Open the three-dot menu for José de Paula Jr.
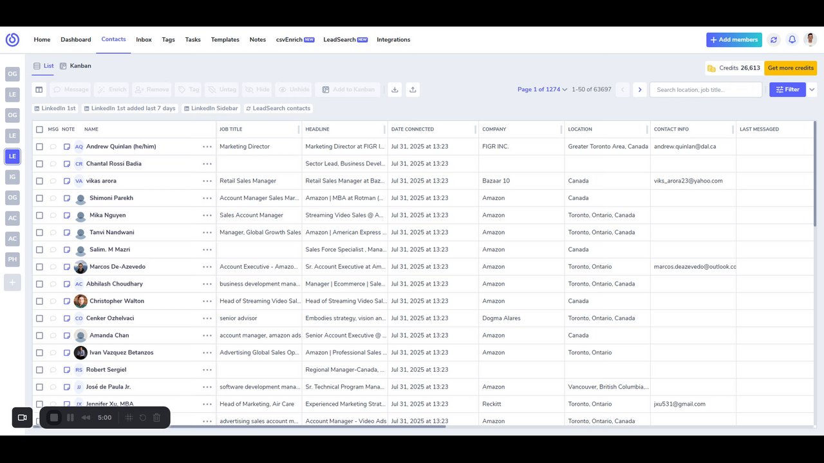 (207, 387)
